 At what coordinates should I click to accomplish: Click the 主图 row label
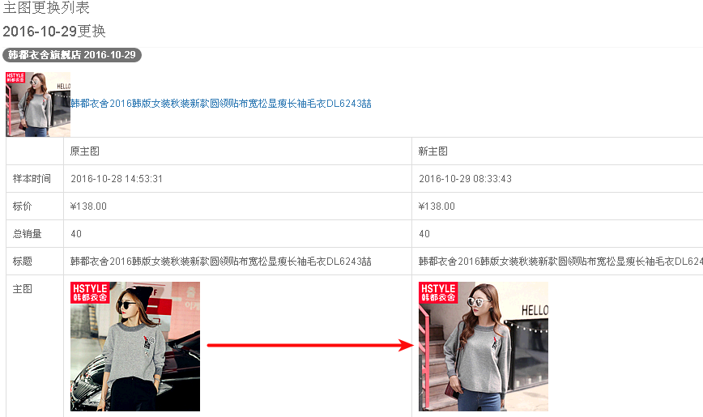click(x=23, y=289)
